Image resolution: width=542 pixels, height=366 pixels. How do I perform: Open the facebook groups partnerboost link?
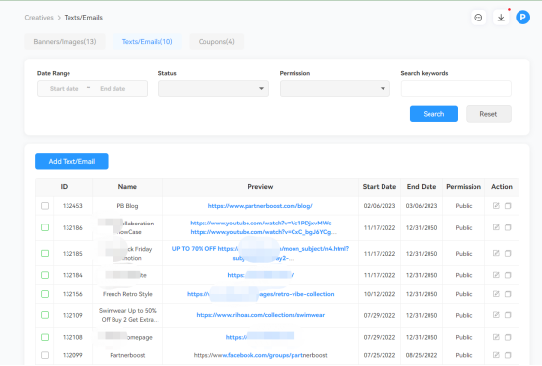coord(260,355)
